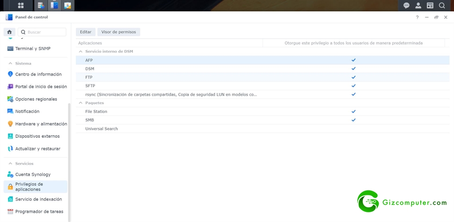
Task: Go to Control Panel home icon
Action: [9, 32]
